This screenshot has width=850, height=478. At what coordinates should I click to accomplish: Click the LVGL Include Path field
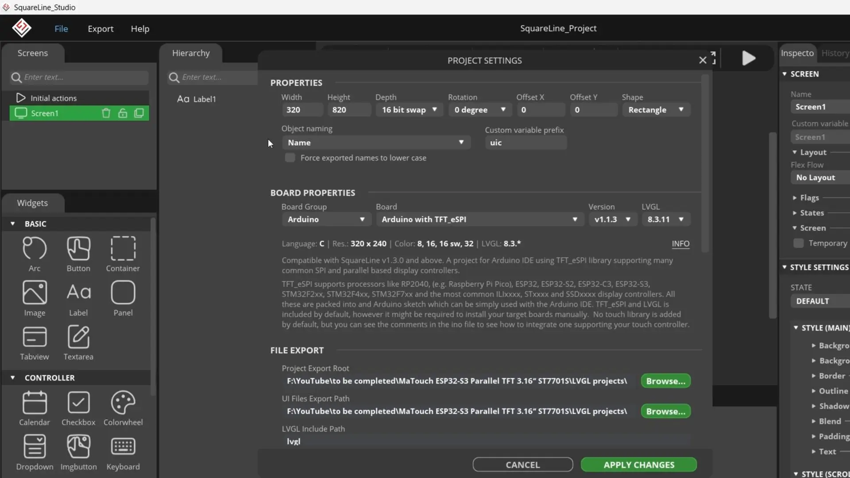click(x=486, y=441)
